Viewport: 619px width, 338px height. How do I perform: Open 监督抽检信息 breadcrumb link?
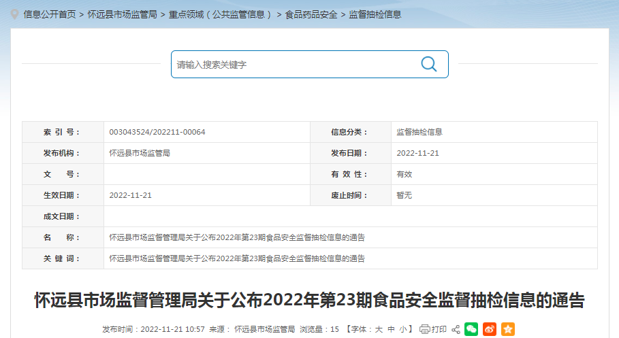click(x=375, y=14)
